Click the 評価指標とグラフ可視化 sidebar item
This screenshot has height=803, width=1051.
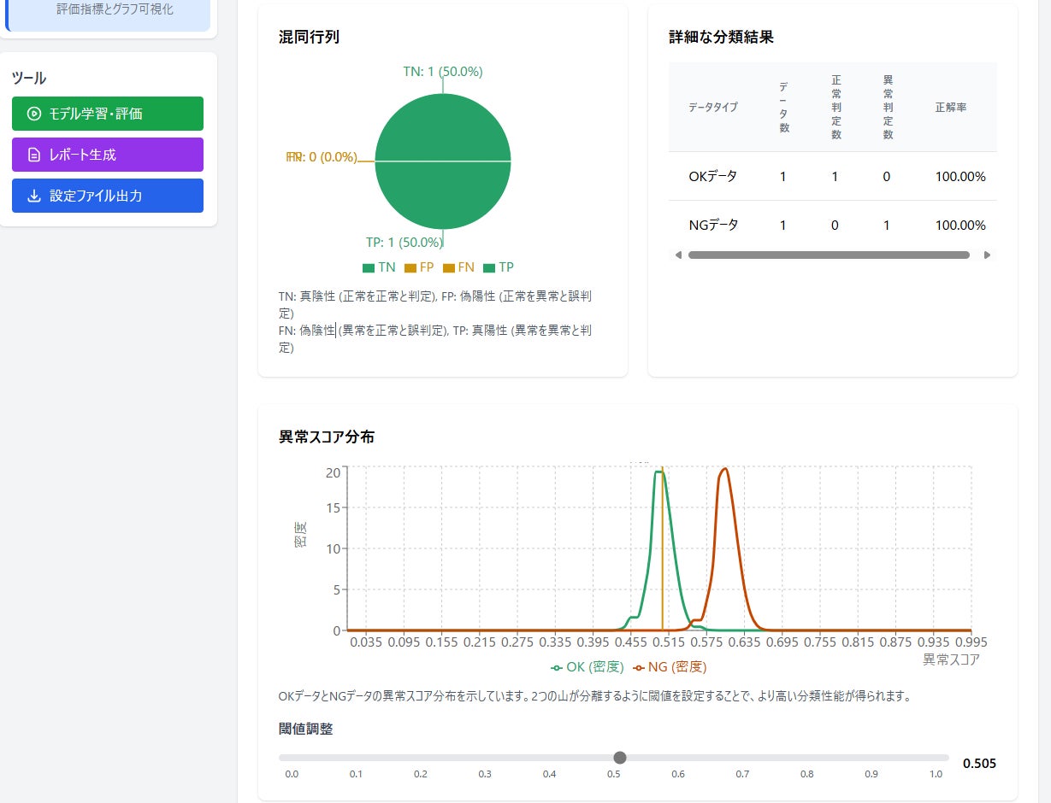click(x=115, y=9)
